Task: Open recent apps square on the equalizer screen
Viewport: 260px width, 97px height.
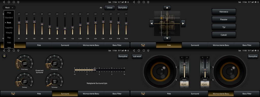Action: coord(14,2)
